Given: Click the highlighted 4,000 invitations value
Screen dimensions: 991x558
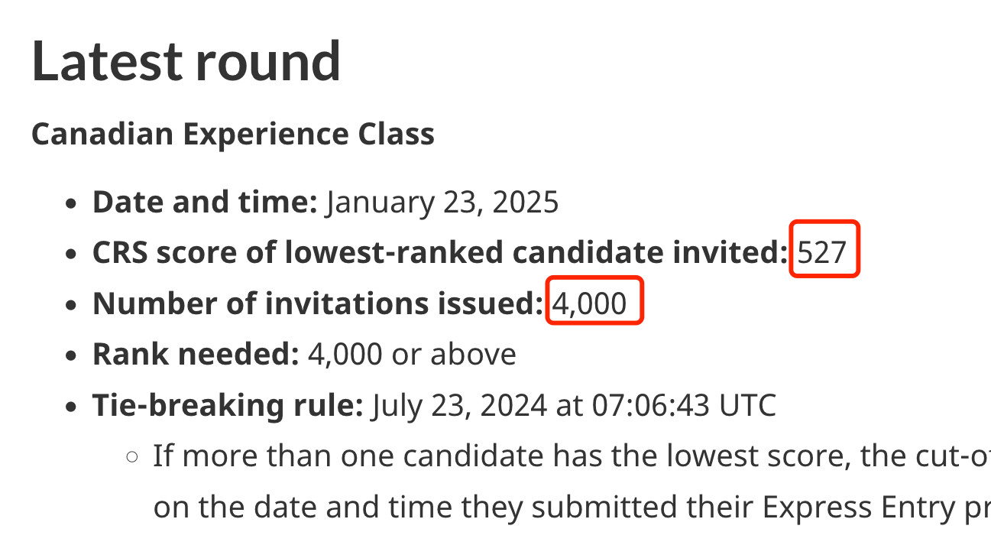Looking at the screenshot, I should [x=589, y=303].
